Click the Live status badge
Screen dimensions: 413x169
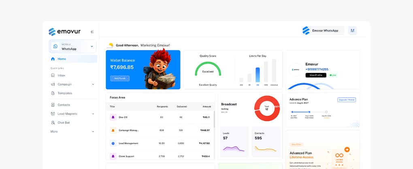tap(333, 75)
